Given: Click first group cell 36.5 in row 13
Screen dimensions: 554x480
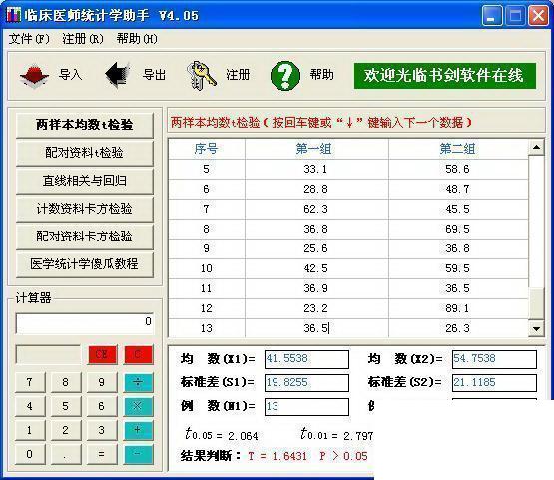Looking at the screenshot, I should tap(316, 329).
